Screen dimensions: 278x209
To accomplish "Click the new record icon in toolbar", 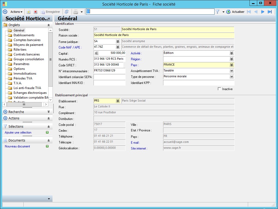I will (x=29, y=12).
